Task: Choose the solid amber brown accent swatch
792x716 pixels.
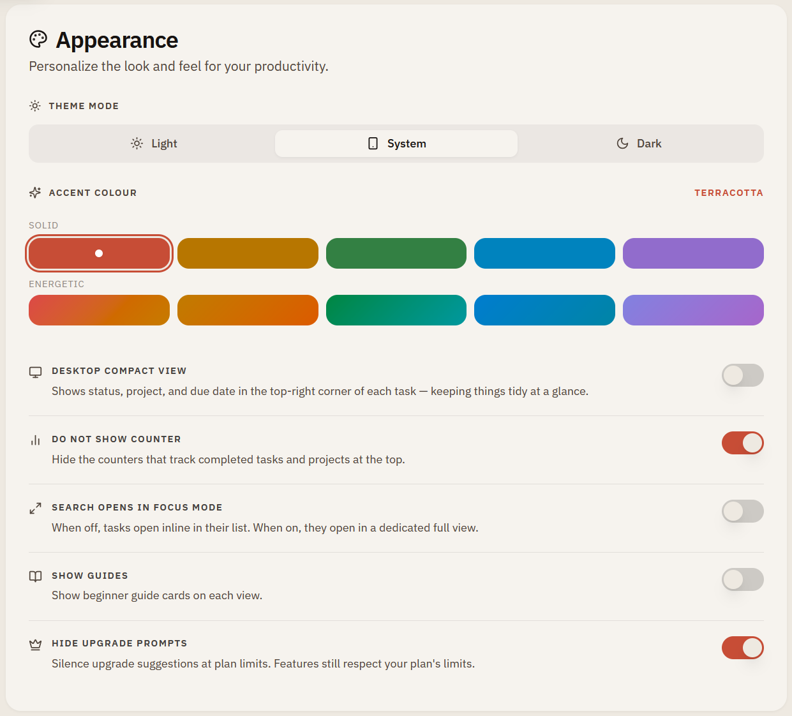Action: click(x=248, y=253)
